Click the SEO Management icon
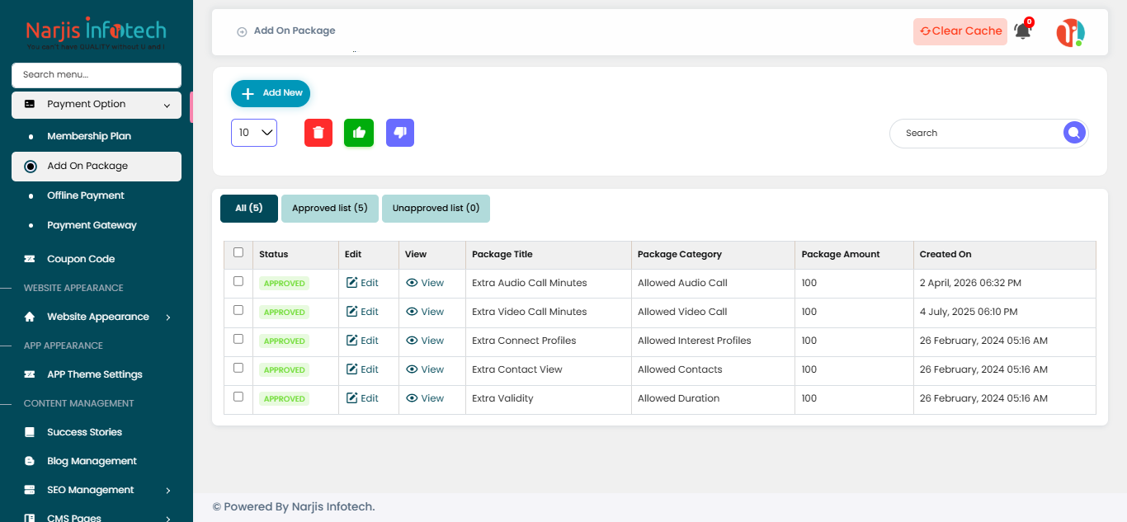1127x522 pixels. pyautogui.click(x=30, y=490)
